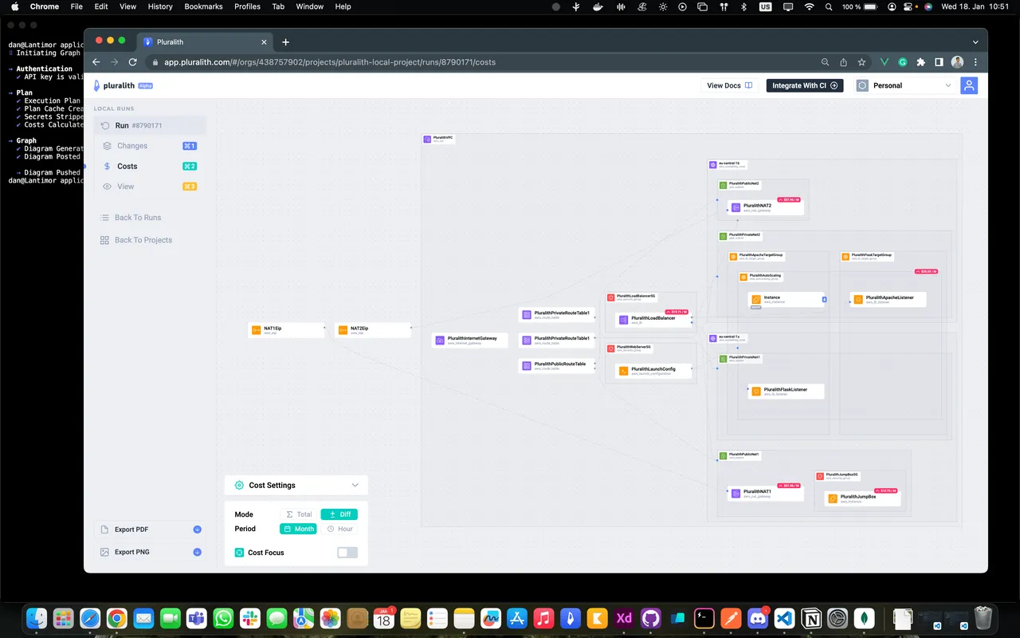1020x638 pixels.
Task: Select Total cost mode
Action: (x=299, y=514)
